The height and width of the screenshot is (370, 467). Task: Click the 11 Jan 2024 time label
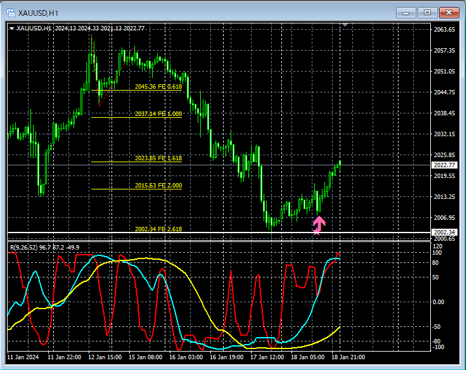click(23, 357)
